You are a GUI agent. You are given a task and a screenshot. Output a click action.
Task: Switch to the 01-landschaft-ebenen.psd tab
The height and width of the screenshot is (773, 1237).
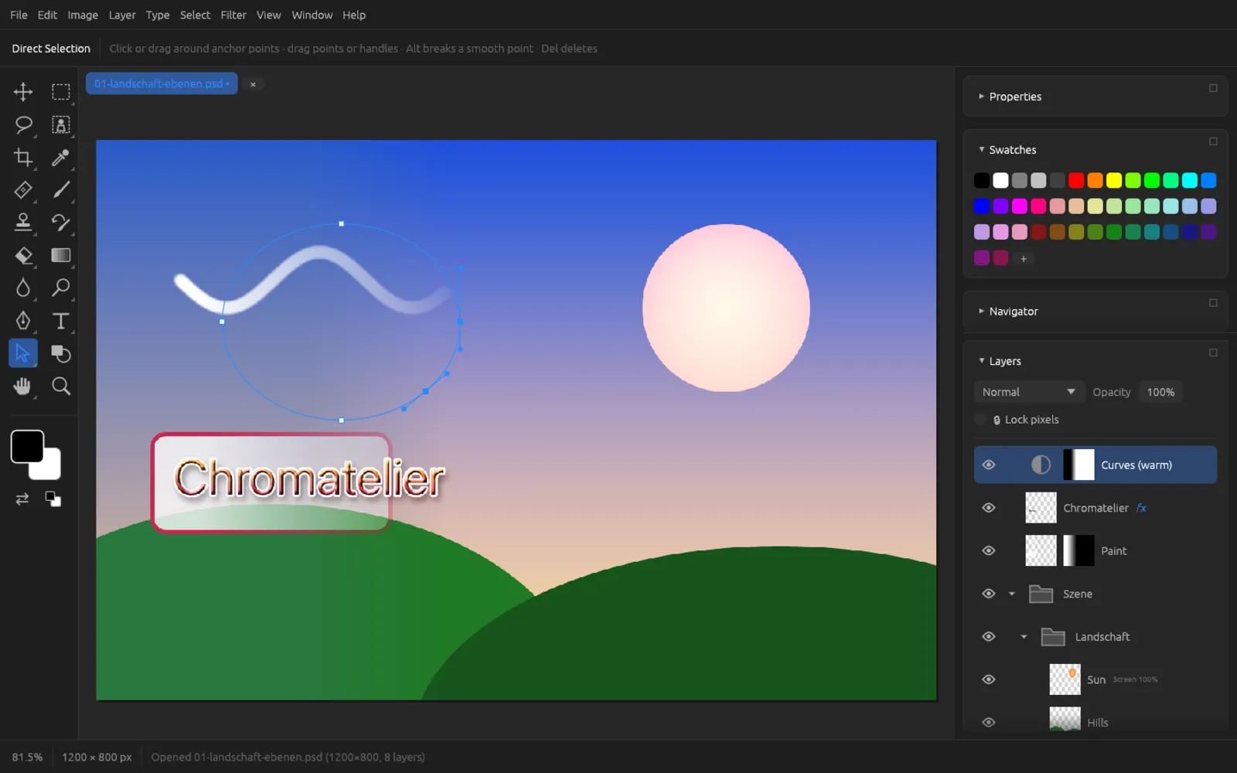point(162,83)
